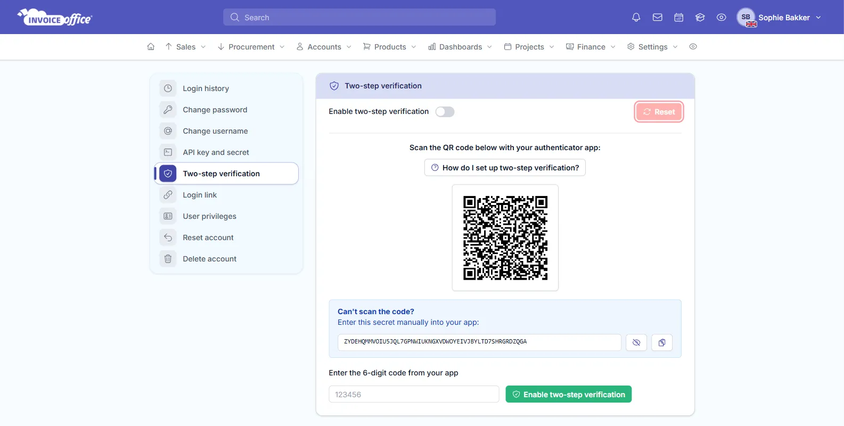Click the green Enable two-step verification button
Image resolution: width=844 pixels, height=426 pixels.
[x=568, y=394]
